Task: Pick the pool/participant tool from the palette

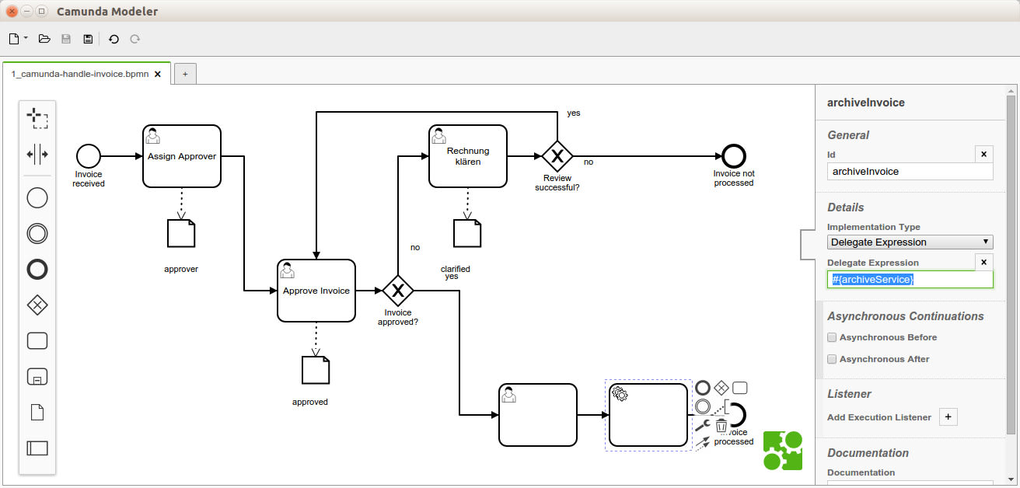Action: click(x=37, y=448)
